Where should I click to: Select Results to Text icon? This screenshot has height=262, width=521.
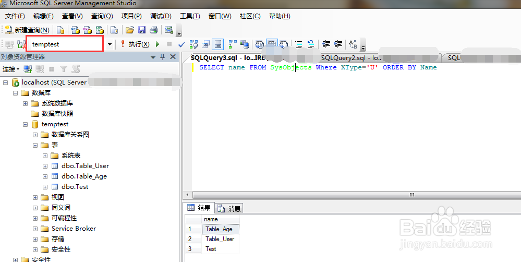pyautogui.click(x=260, y=44)
